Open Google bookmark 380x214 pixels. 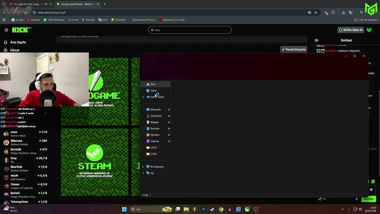click(17, 20)
